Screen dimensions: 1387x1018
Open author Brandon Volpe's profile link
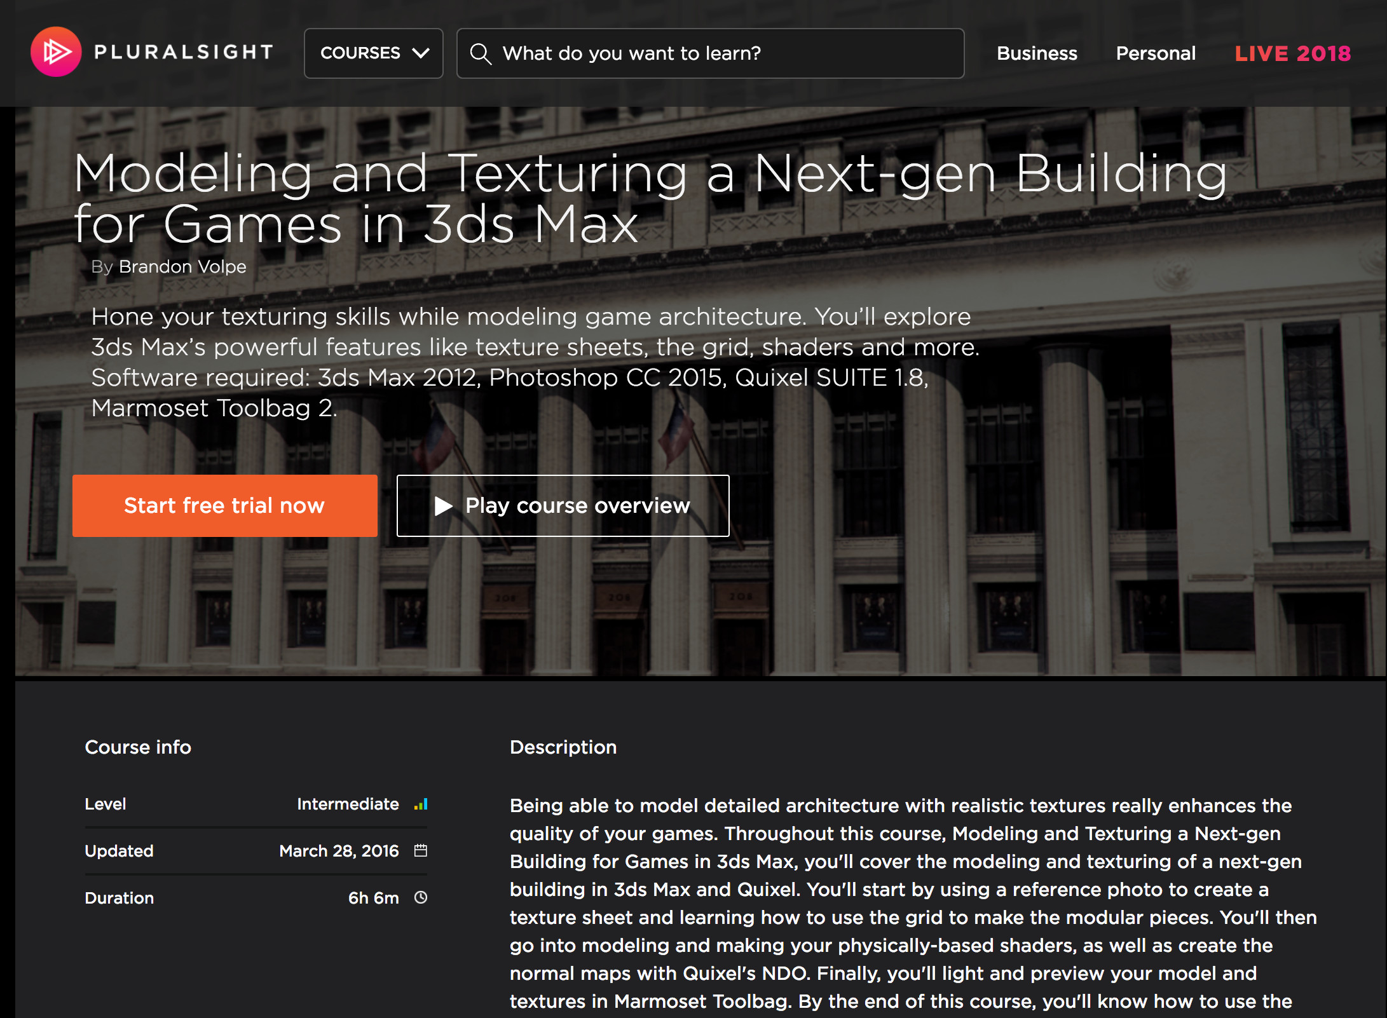click(182, 267)
